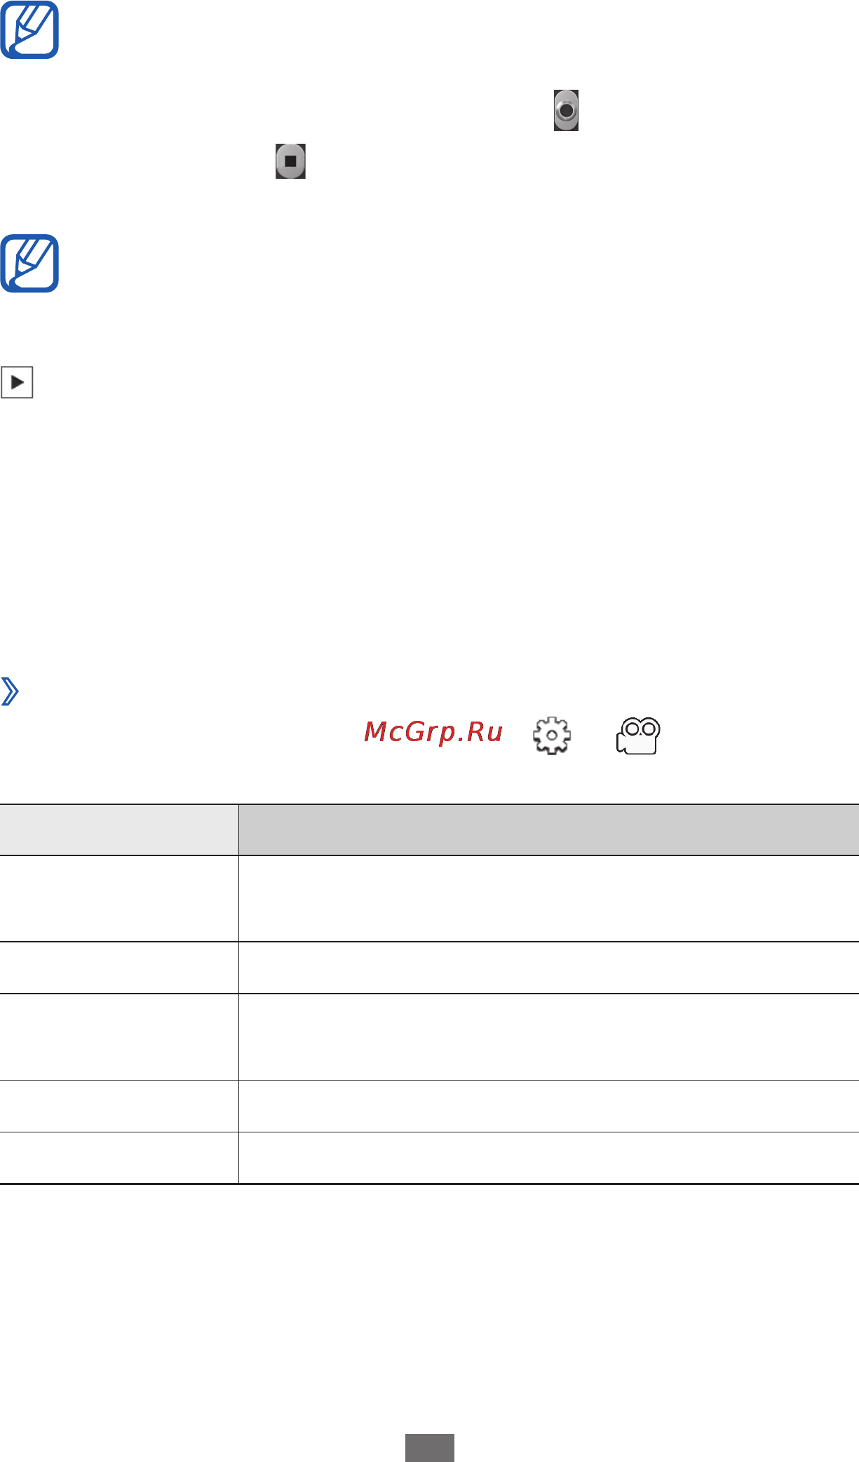Open the McGrp.Ru watermark link
The image size is (859, 1462).
tap(433, 732)
